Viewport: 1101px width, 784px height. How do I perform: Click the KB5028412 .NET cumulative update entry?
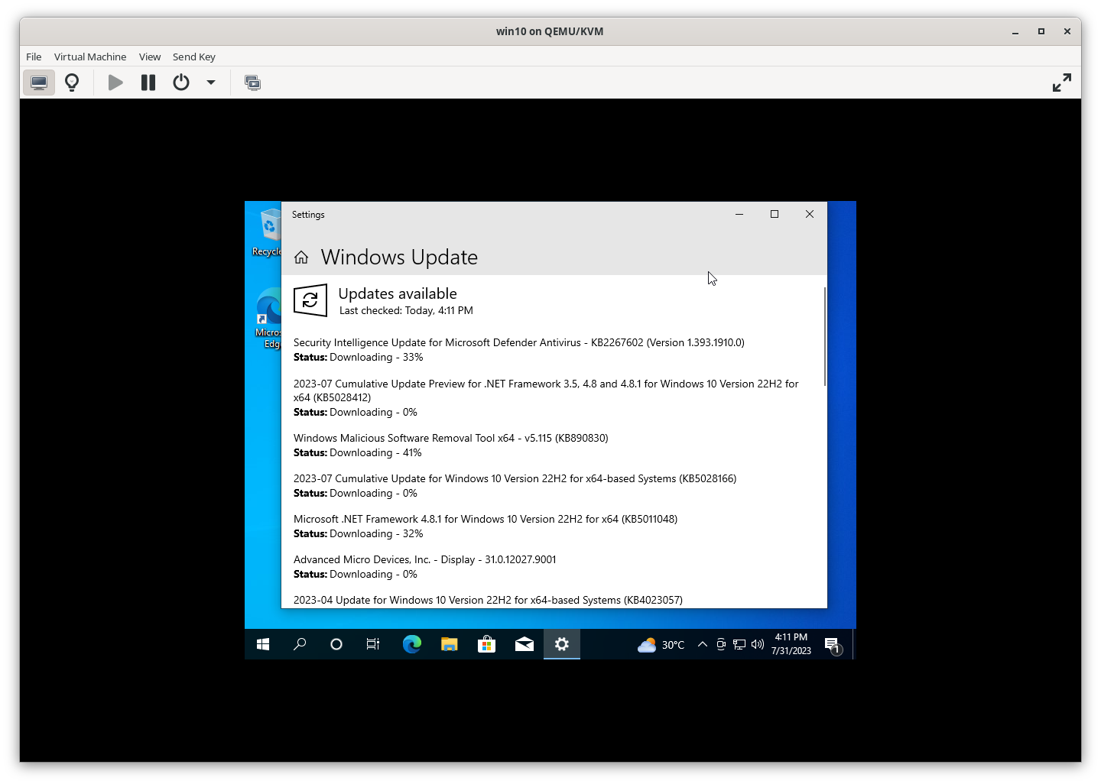546,390
